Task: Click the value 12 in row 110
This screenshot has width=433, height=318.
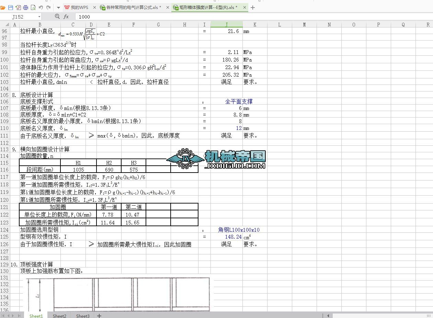Action: [239, 128]
